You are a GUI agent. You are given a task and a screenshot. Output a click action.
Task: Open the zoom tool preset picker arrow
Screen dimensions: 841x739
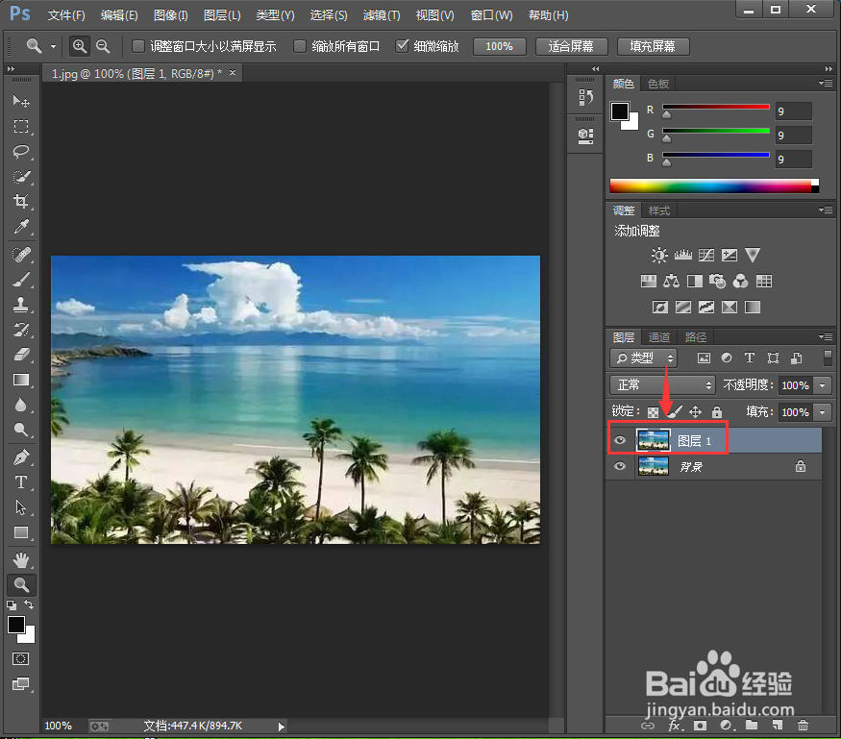[x=53, y=46]
